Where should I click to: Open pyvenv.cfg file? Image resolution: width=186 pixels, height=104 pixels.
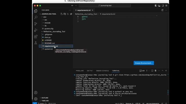pos(49,29)
